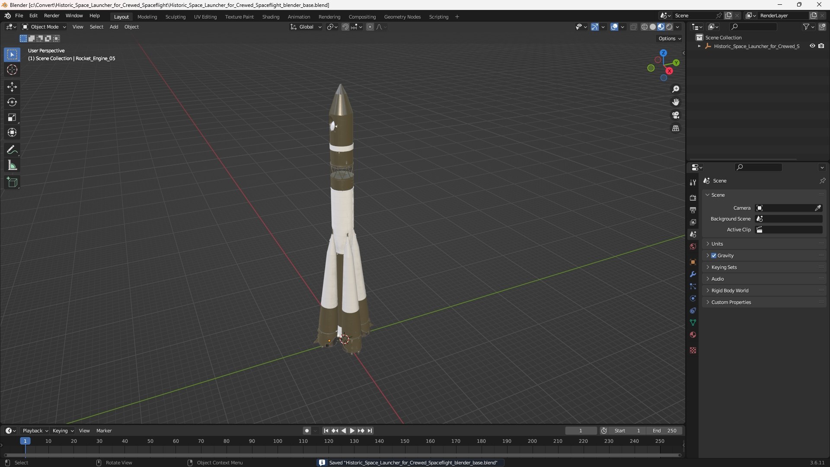Screen dimensions: 830x467
Task: Pick the Rotate tool
Action: [x=12, y=102]
